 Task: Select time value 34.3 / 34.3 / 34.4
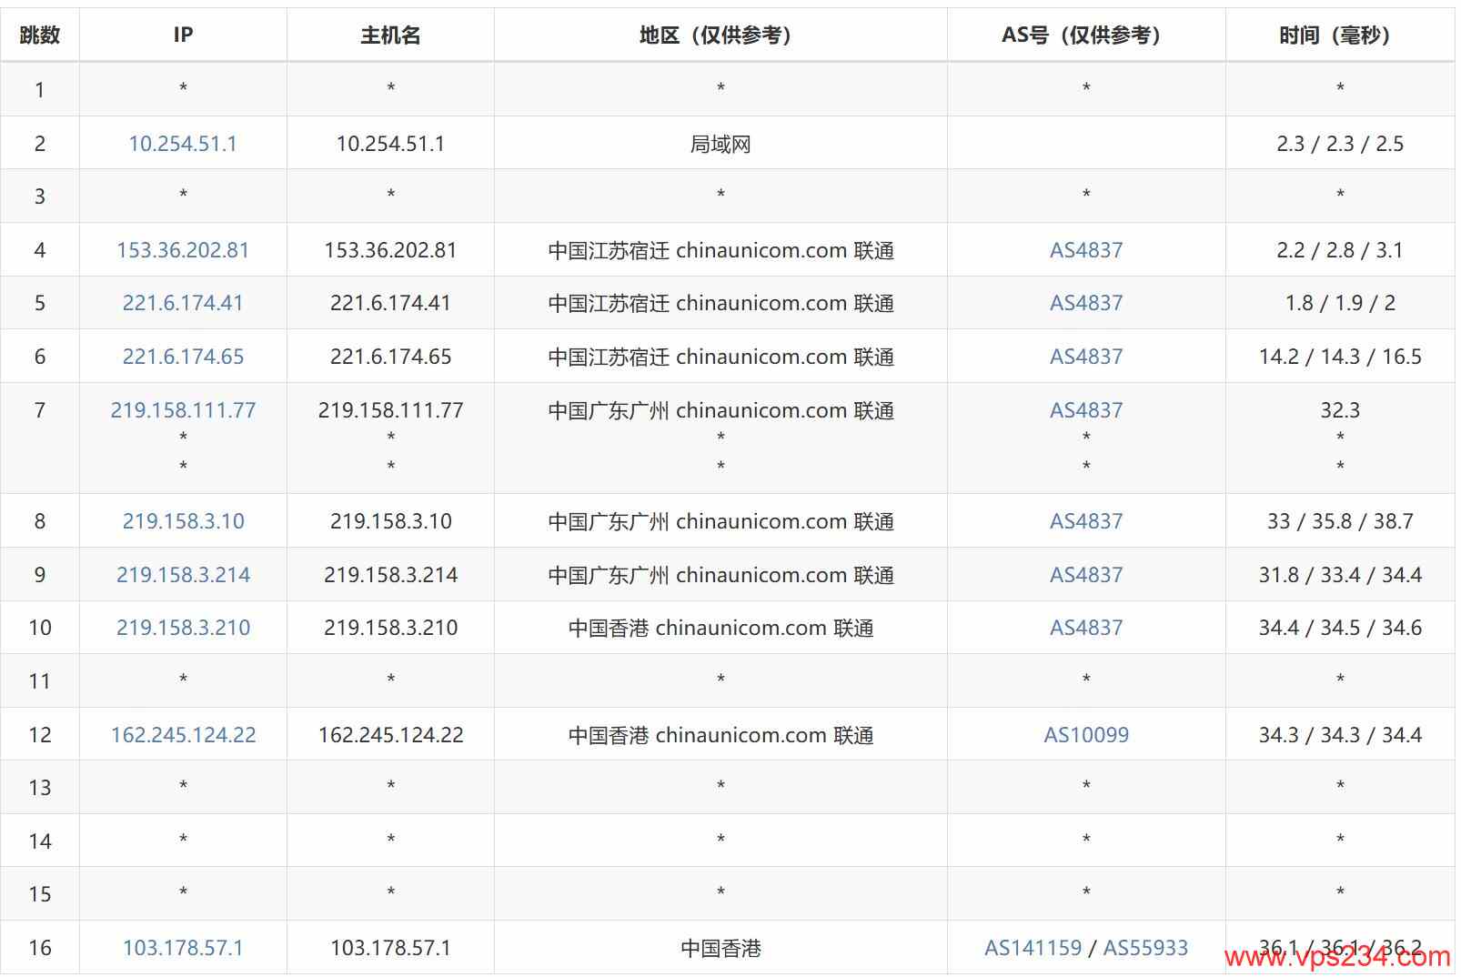click(x=1340, y=735)
